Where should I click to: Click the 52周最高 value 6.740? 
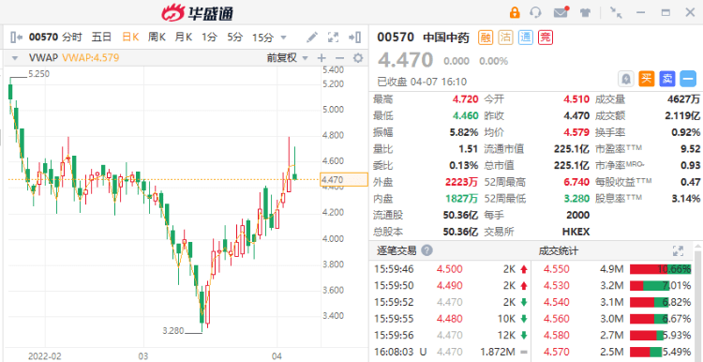tap(576, 182)
